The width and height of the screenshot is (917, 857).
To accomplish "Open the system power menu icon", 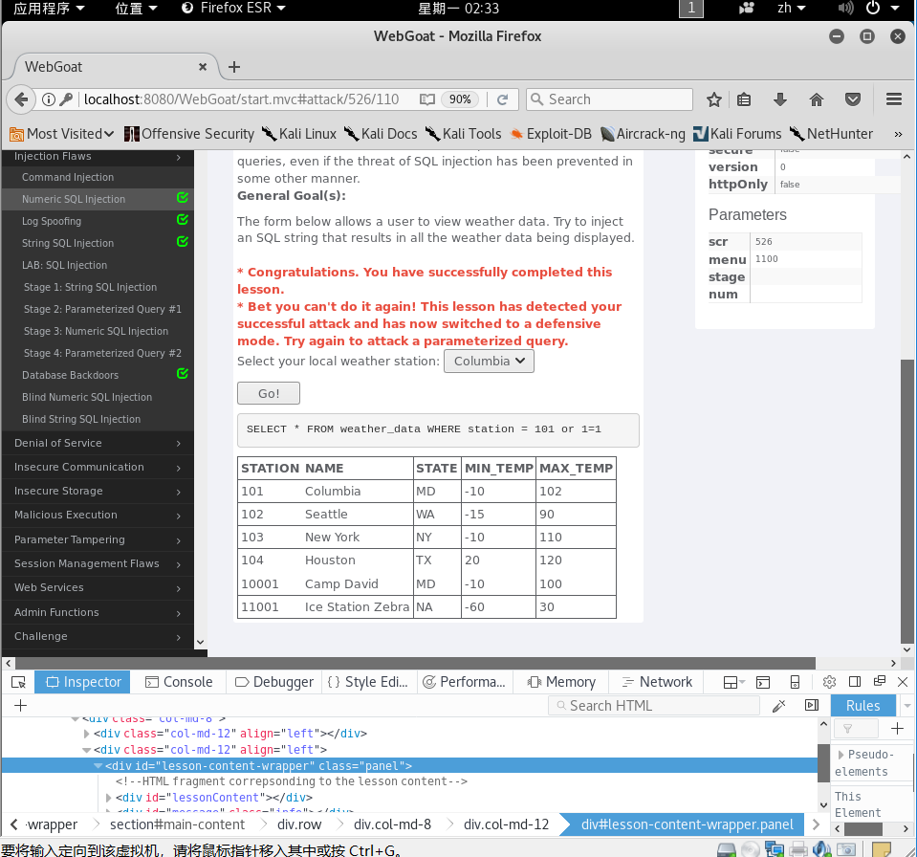I will point(873,9).
